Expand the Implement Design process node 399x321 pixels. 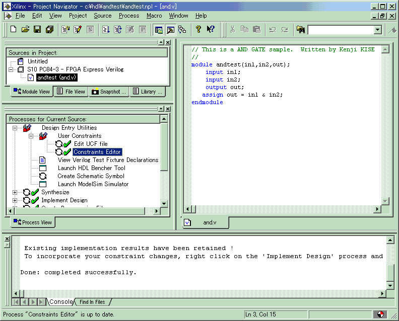(x=15, y=201)
